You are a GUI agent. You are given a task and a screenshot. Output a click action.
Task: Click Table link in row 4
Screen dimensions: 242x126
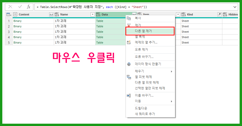(100, 37)
